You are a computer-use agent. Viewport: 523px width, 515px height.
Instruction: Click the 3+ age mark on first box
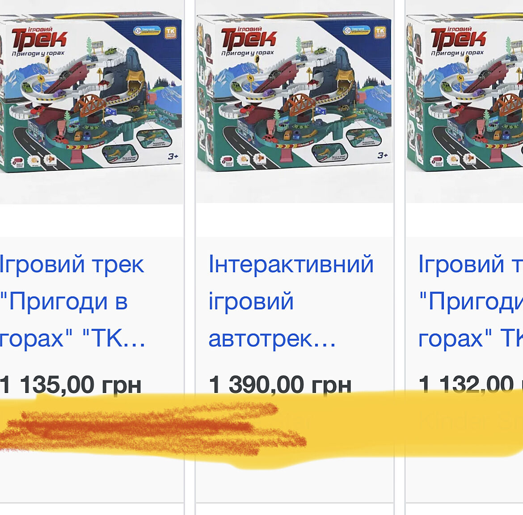pos(173,156)
